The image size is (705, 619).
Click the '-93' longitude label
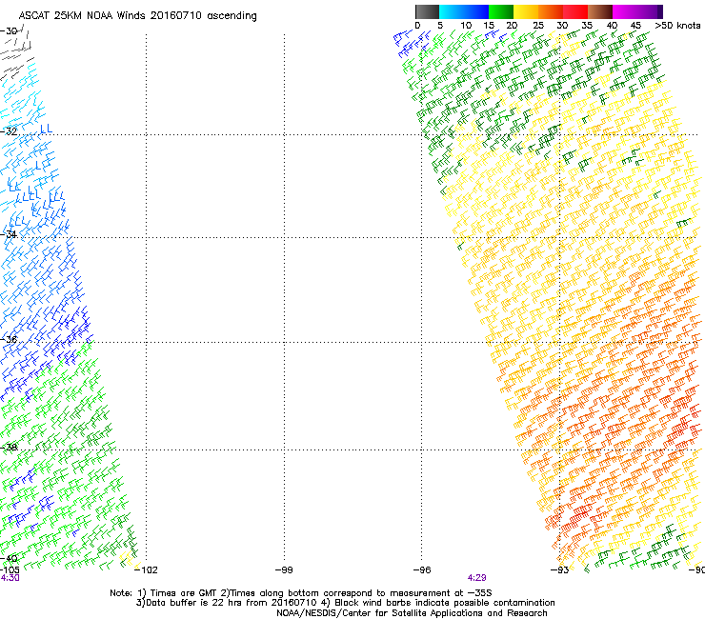point(559,570)
